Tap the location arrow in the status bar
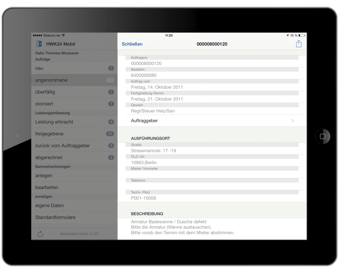 pos(288,35)
